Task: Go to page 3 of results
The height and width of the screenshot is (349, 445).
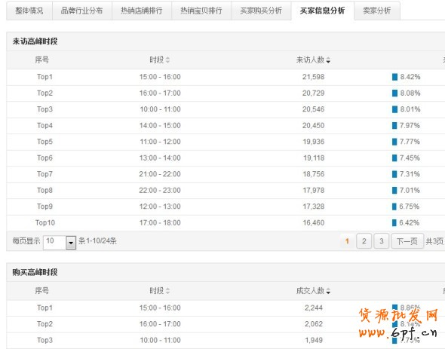Action: click(382, 241)
